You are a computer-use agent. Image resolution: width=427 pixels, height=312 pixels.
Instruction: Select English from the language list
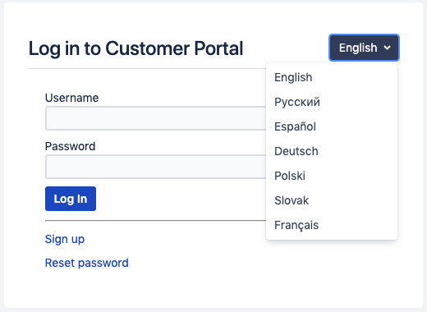click(332, 77)
